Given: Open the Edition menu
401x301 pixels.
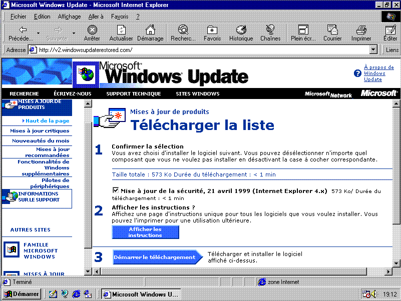Looking at the screenshot, I should (42, 16).
